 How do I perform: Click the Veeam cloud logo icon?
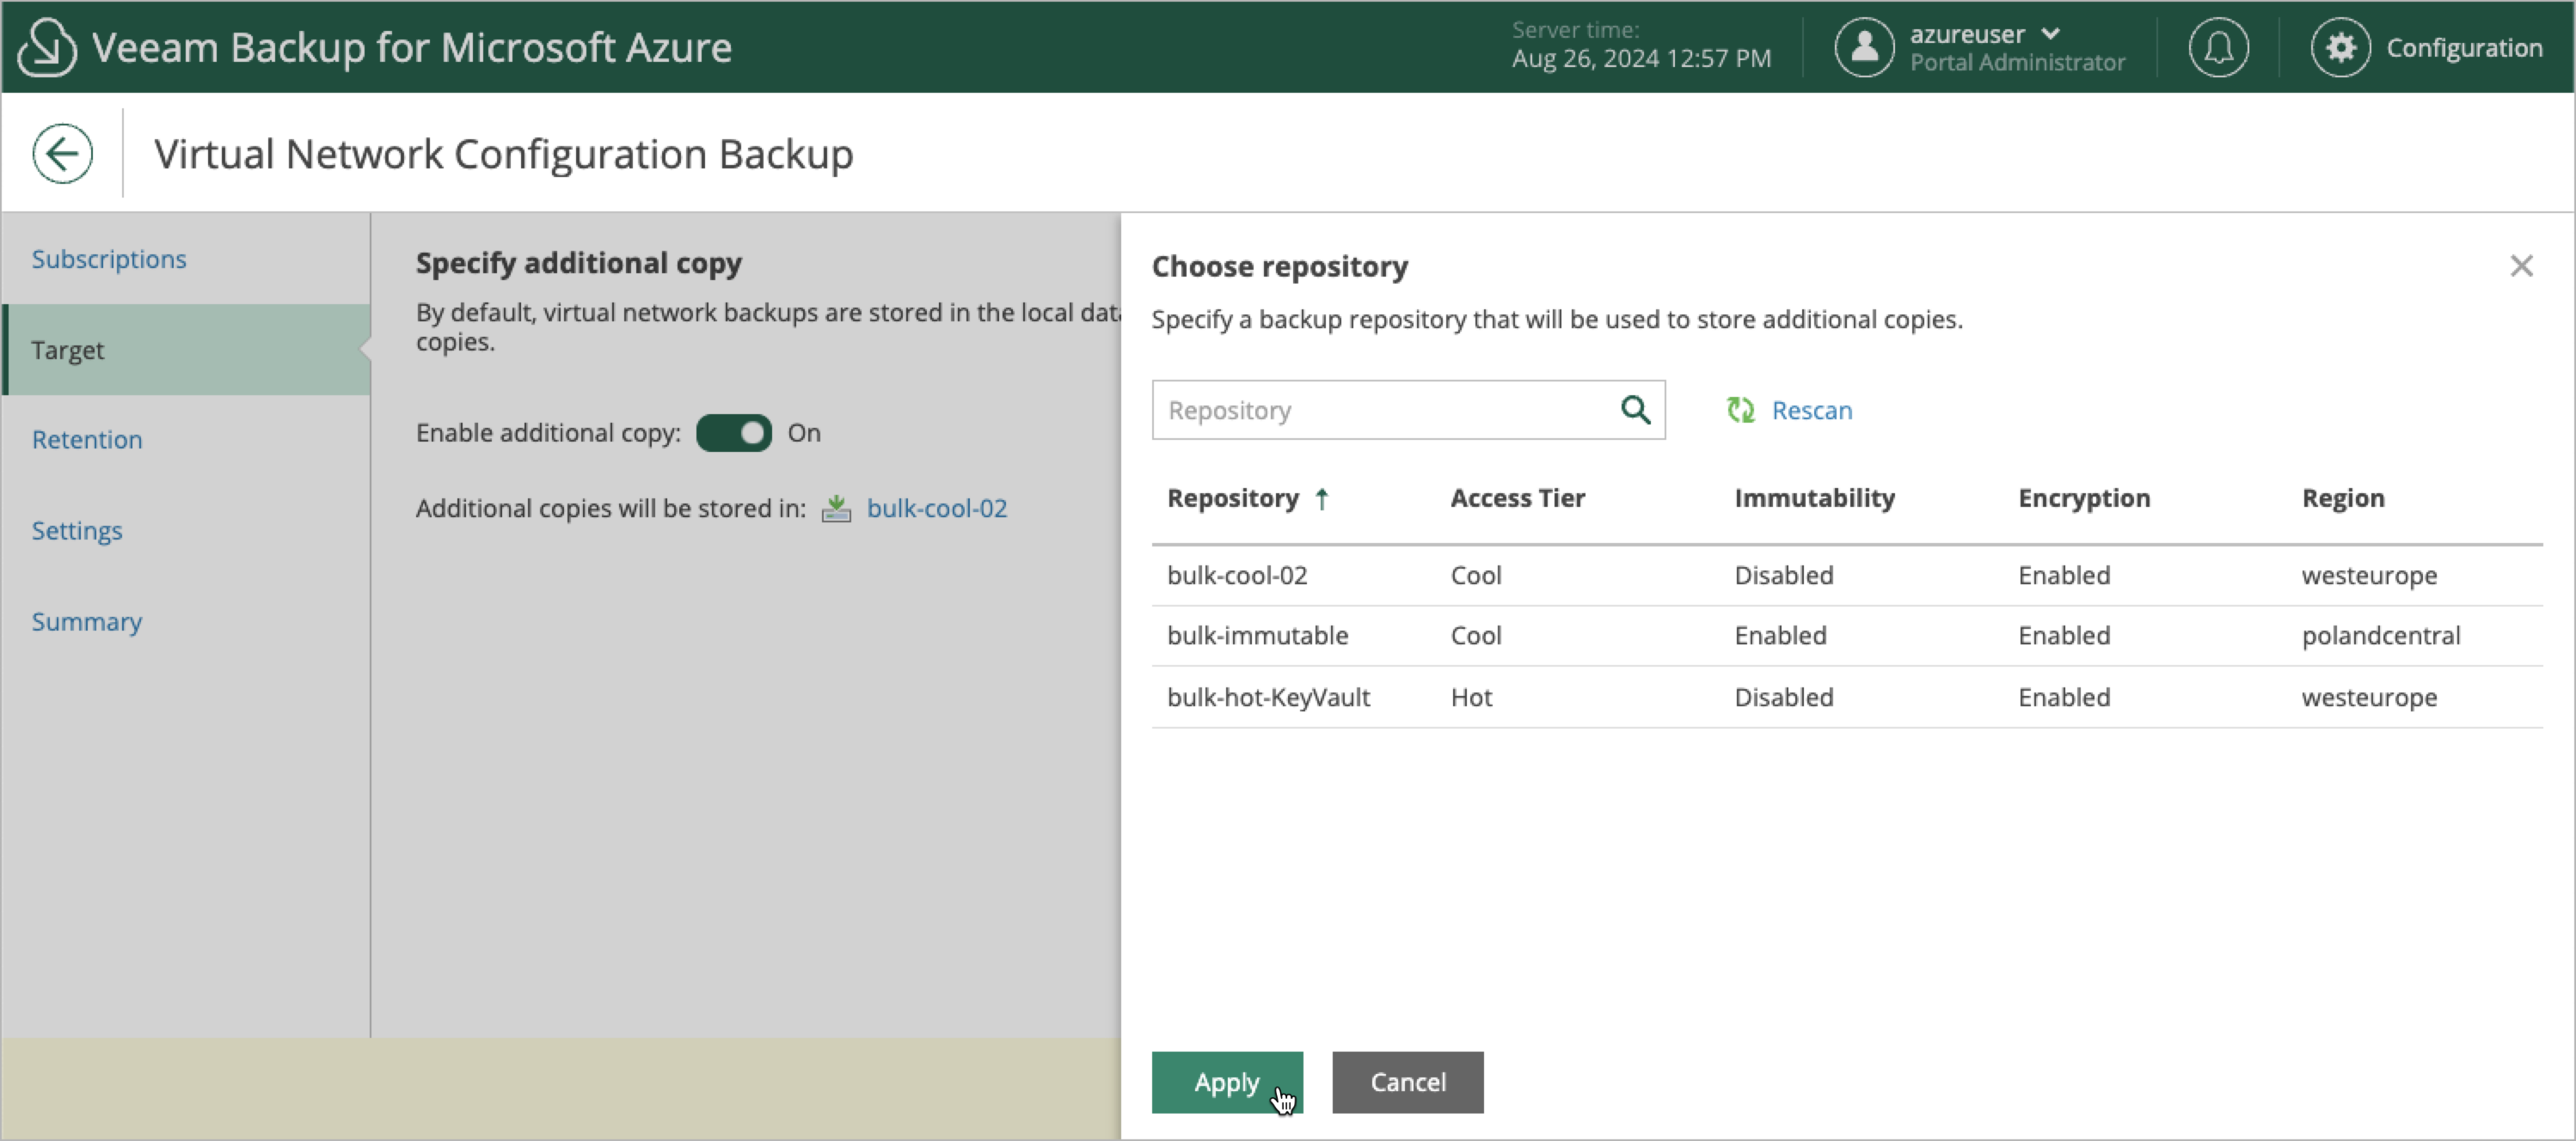pyautogui.click(x=47, y=47)
